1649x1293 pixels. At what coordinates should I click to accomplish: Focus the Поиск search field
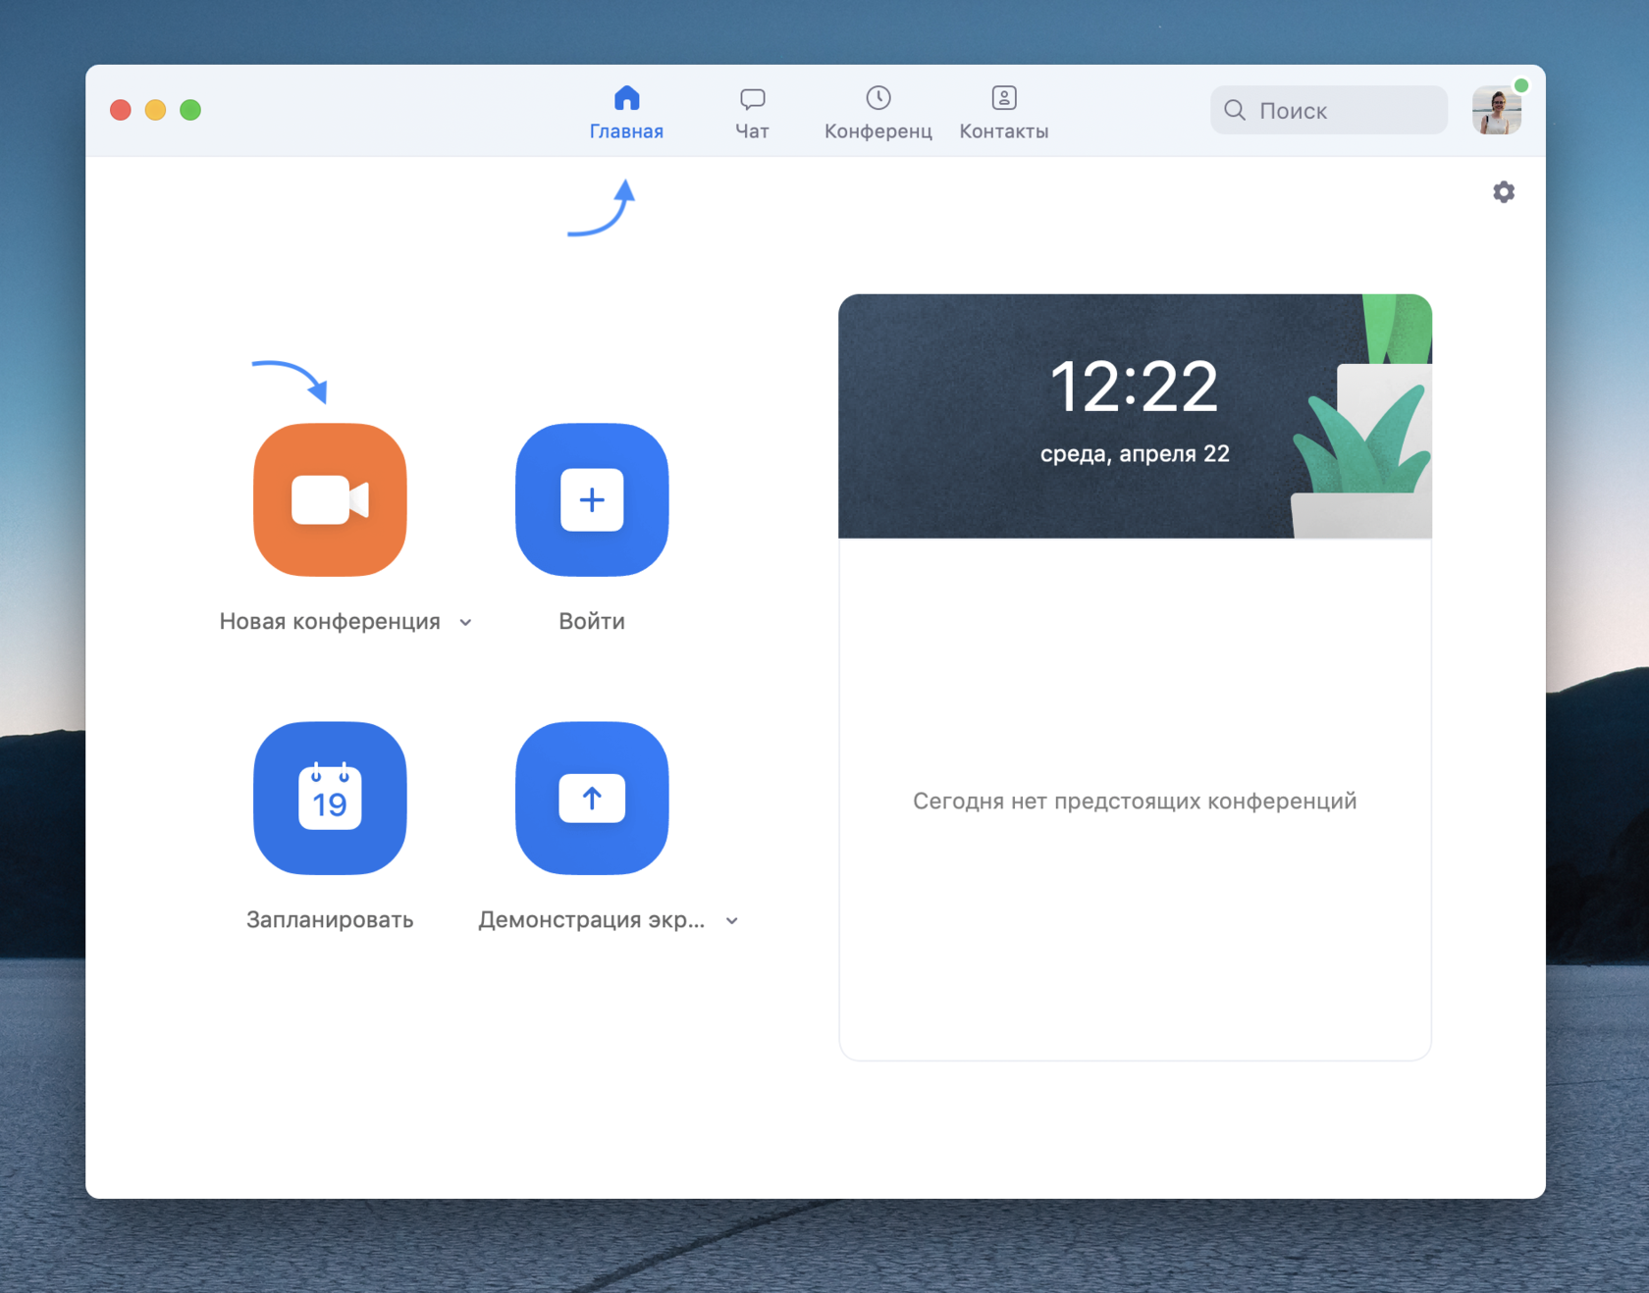pos(1328,110)
